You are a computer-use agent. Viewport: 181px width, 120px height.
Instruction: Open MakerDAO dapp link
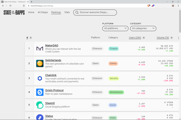pyautogui.click(x=52, y=45)
